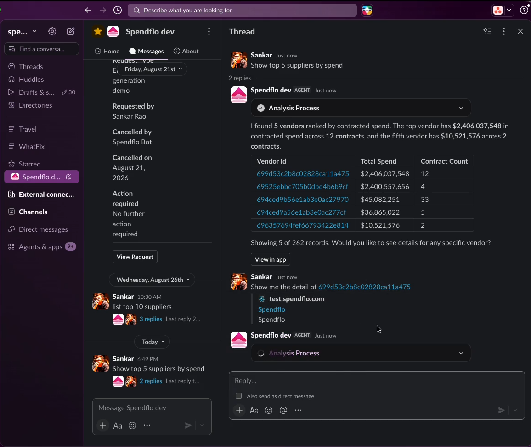The height and width of the screenshot is (447, 531).
Task: Open vendor 699d53c2b8c02828ca11a475 in table
Action: [303, 174]
